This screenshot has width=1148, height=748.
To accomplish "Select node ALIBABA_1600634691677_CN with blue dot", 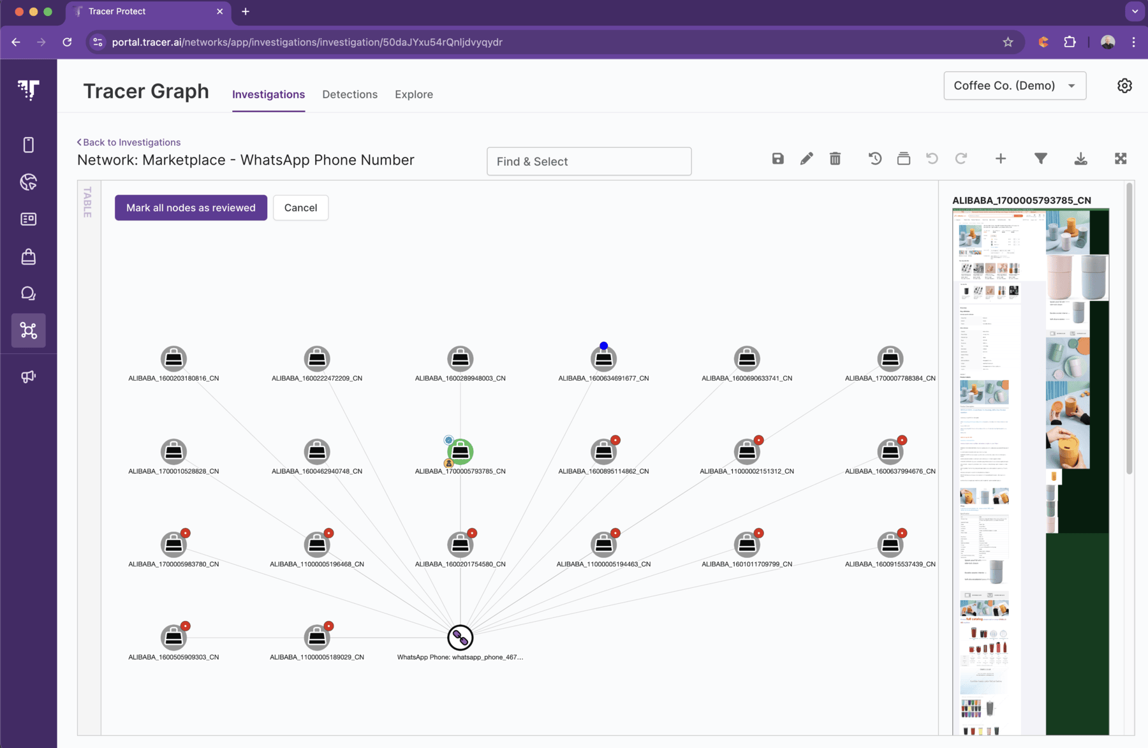I will pyautogui.click(x=603, y=359).
